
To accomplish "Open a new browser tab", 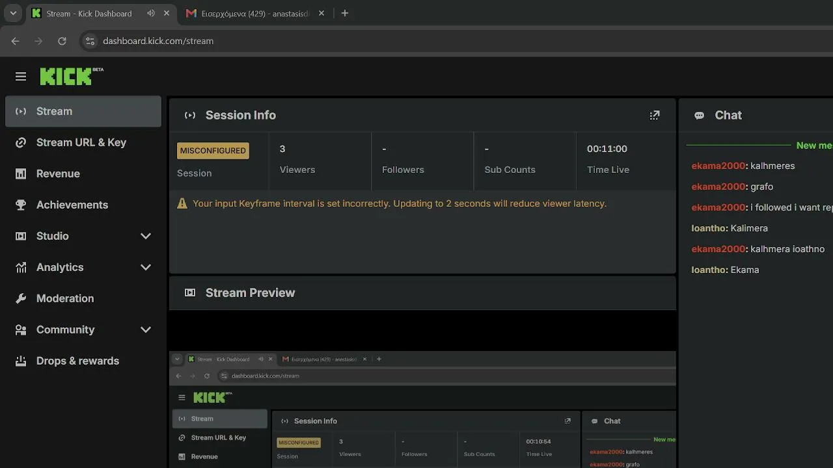I will [x=345, y=13].
